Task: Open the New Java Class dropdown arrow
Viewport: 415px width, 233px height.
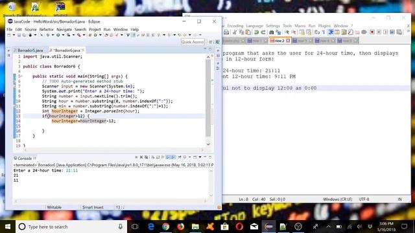Action: 101,35
